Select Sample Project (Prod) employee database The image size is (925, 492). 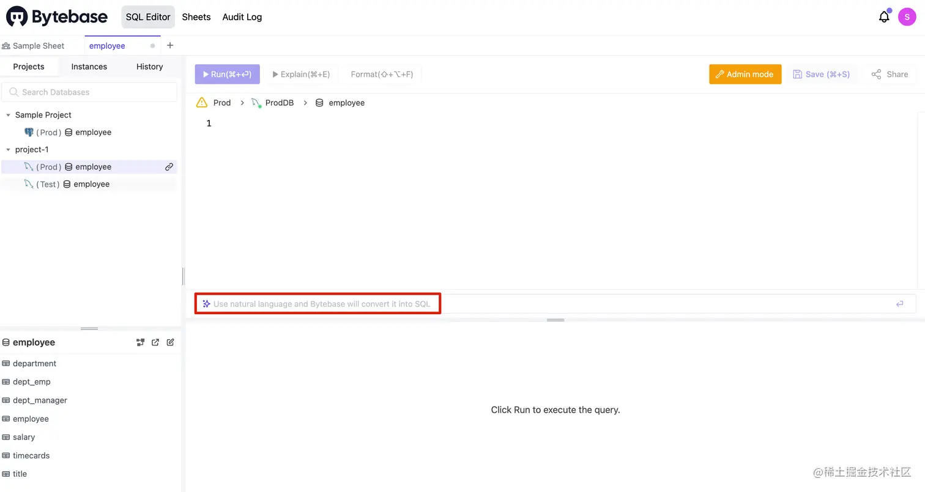(x=89, y=132)
